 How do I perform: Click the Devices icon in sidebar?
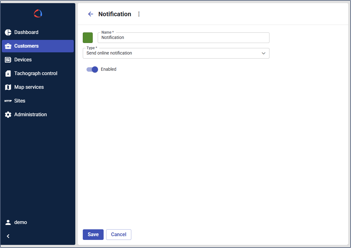[8, 60]
